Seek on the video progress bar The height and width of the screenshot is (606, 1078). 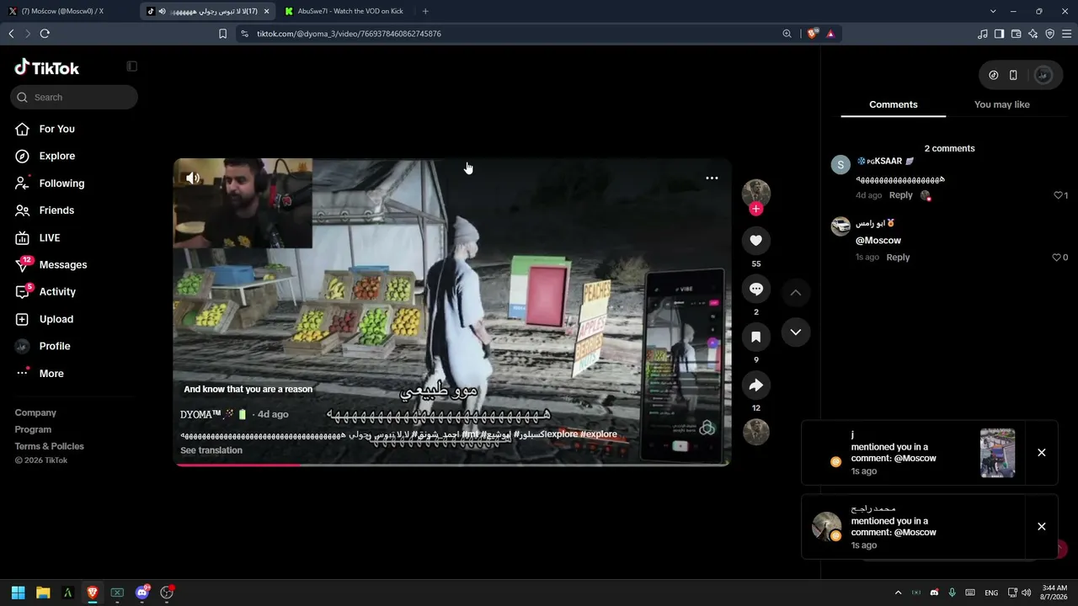click(x=452, y=464)
